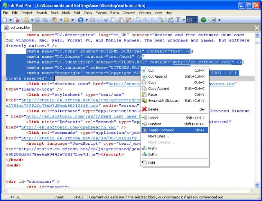262x201 pixels.
Task: Select Prefix in the context menu
Action: [175, 148]
